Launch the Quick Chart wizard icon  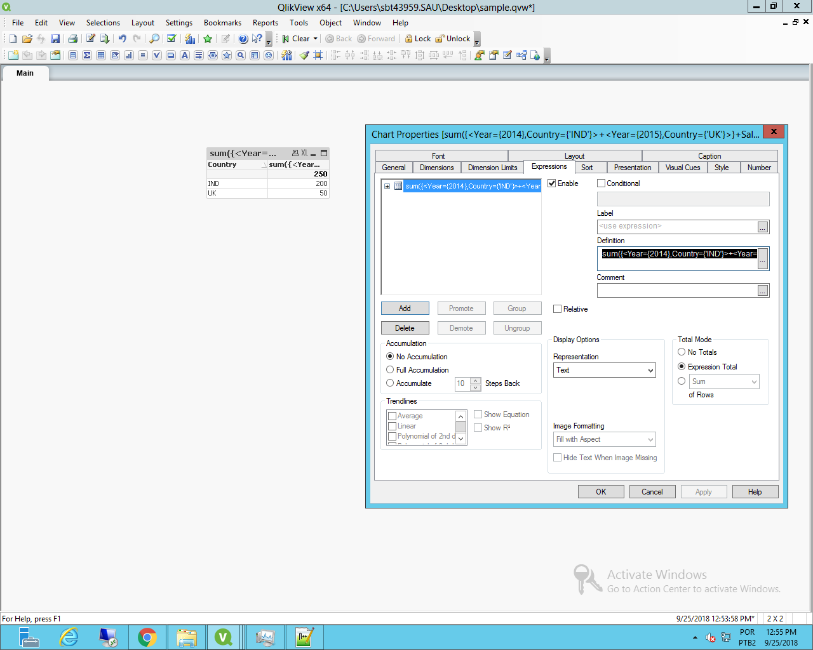click(190, 39)
